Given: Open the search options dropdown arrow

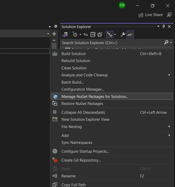Looking at the screenshot, I should (x=171, y=43).
